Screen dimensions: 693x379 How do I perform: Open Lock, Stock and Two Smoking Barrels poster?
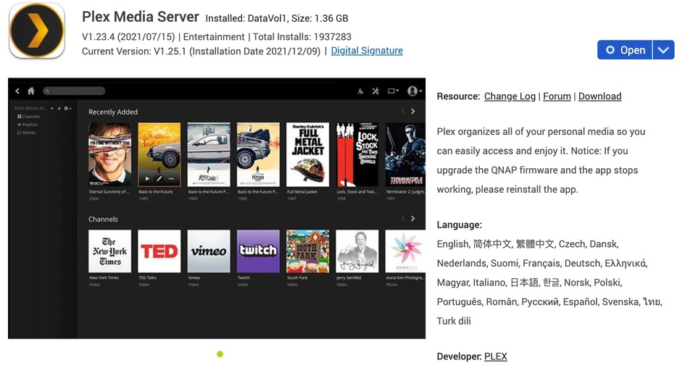point(357,154)
